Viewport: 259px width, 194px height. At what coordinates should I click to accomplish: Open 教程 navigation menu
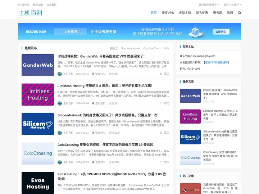click(x=230, y=13)
